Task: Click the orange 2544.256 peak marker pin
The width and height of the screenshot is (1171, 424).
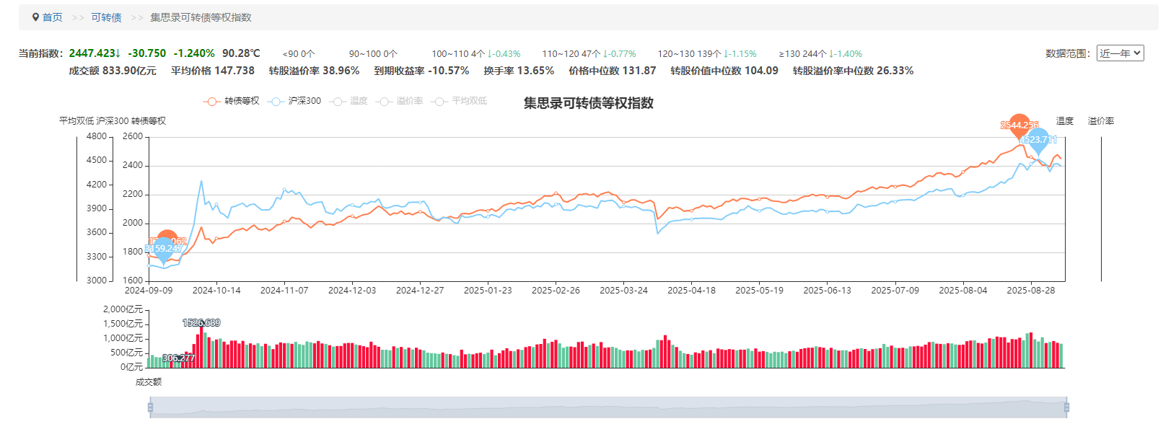Action: (x=1019, y=125)
